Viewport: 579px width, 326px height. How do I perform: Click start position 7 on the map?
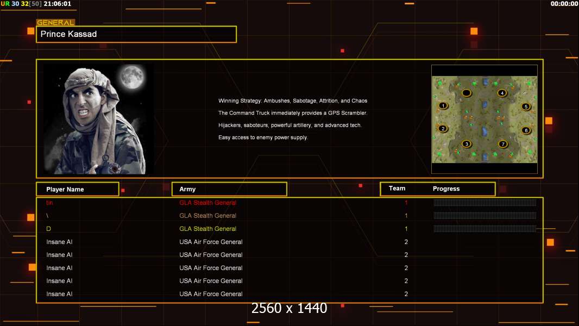(502, 144)
